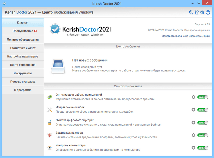Disable the Оптимизация работы приложений toggle
This screenshot has width=214, height=158.
tap(203, 97)
